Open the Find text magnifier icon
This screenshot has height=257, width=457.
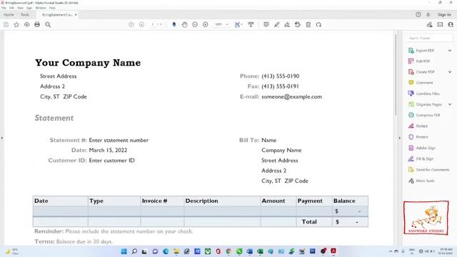48,25
